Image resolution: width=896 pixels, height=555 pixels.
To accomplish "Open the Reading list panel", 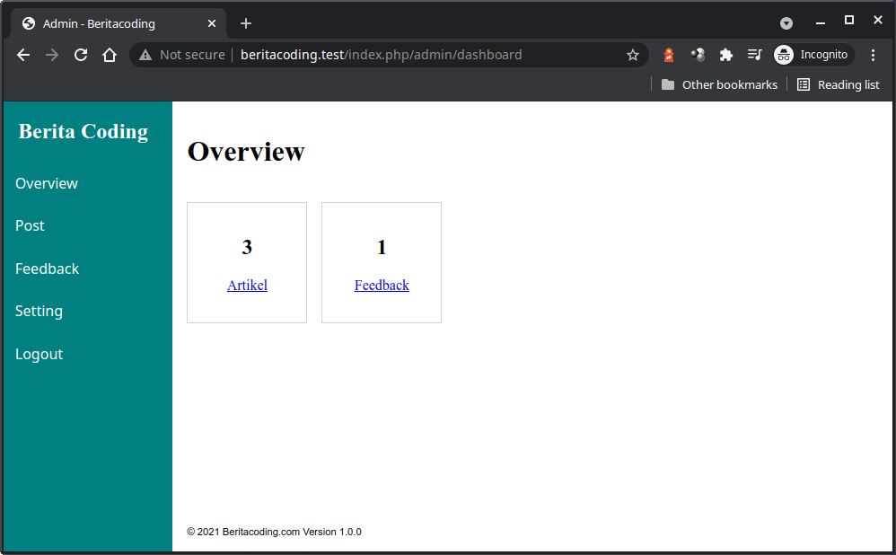I will pyautogui.click(x=838, y=84).
